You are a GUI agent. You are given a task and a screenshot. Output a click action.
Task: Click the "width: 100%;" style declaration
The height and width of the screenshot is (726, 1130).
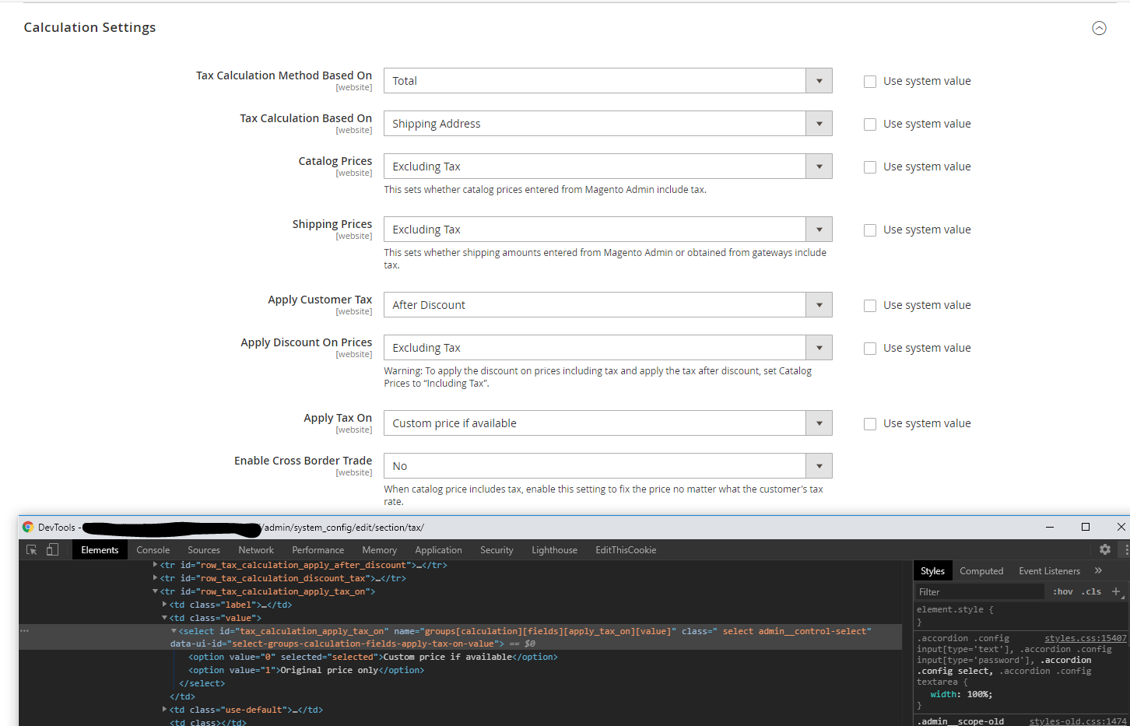coord(961,694)
